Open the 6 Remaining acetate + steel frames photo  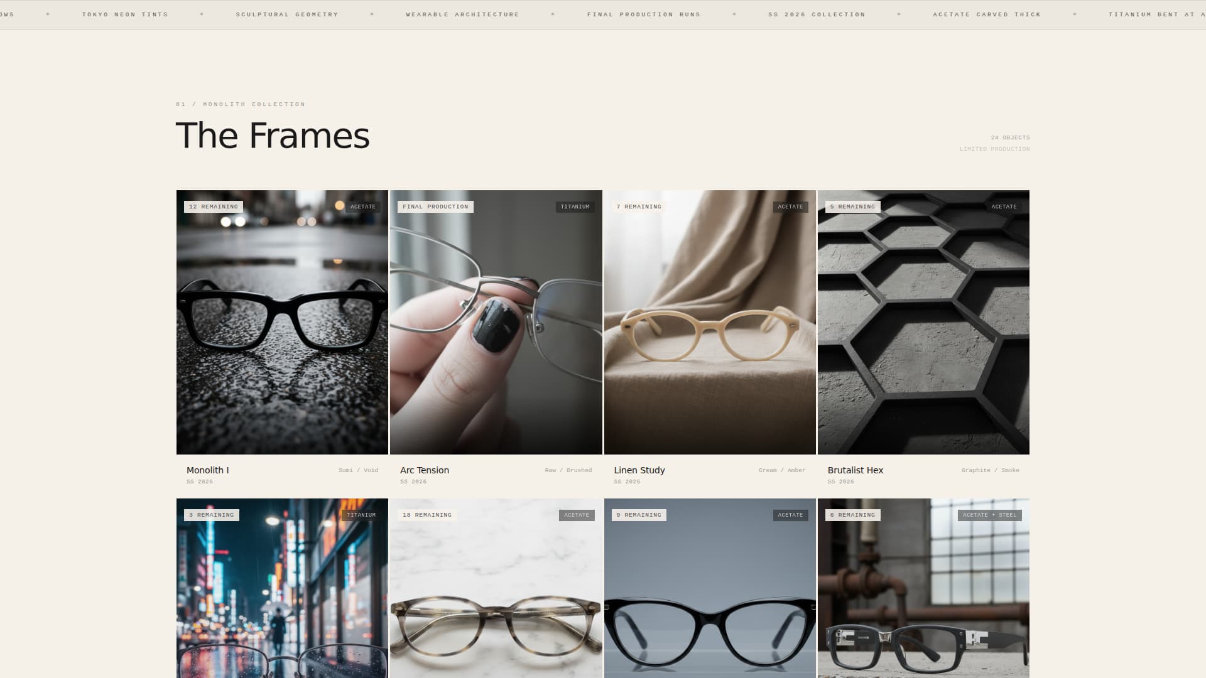[923, 588]
